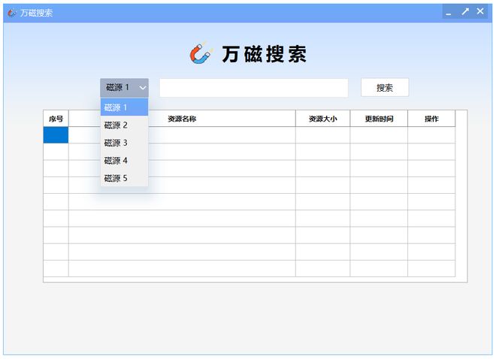Open the 磁源 1 source combo box
The height and width of the screenshot is (359, 496).
[124, 88]
